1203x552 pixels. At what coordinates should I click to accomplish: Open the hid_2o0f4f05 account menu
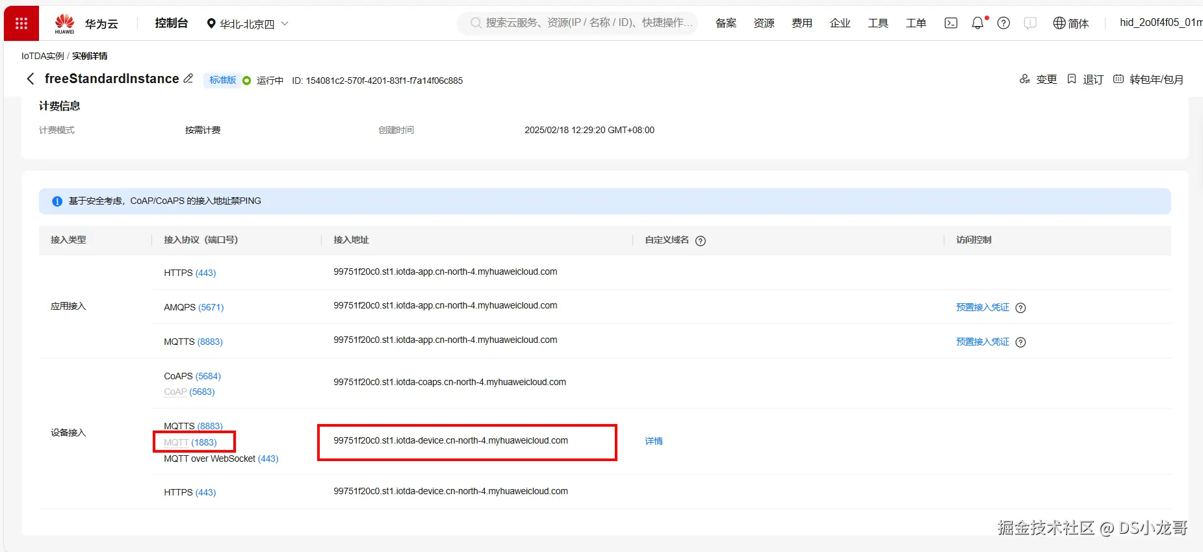click(1161, 23)
